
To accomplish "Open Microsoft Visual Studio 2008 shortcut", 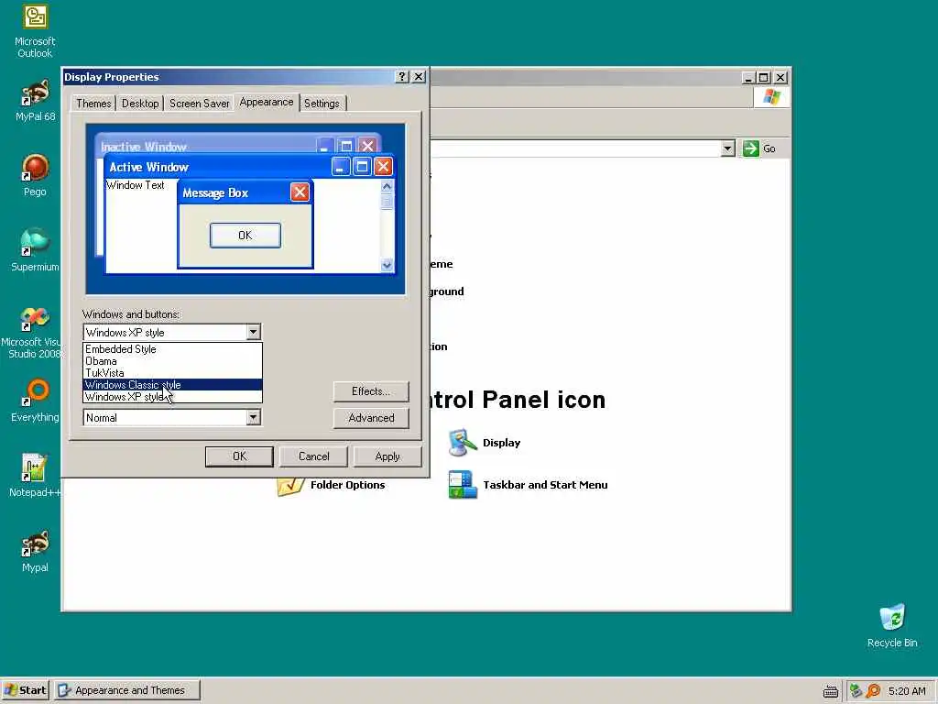I will [32, 332].
